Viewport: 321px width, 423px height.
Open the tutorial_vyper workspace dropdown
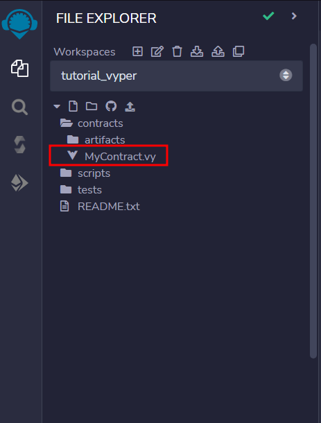176,76
